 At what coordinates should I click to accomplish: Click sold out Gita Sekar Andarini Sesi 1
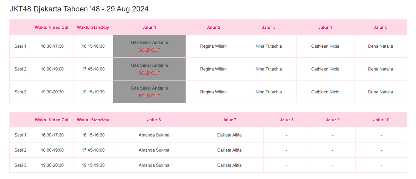(x=149, y=46)
